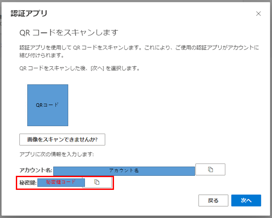272x218 pixels.
Task: Go back with the 戻る button
Action: click(x=213, y=200)
